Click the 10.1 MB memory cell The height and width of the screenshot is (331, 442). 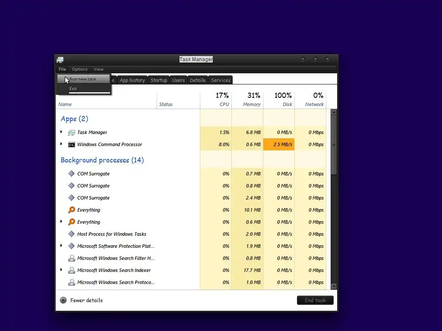(247, 210)
